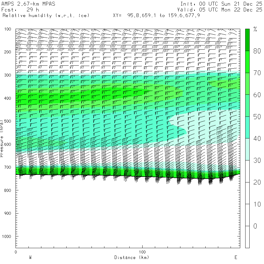Click the "W" west endpoint label
The image size is (264, 264).
pos(30,258)
